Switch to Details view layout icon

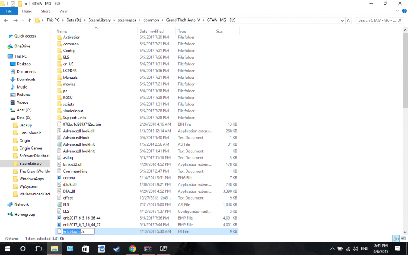tap(396, 238)
